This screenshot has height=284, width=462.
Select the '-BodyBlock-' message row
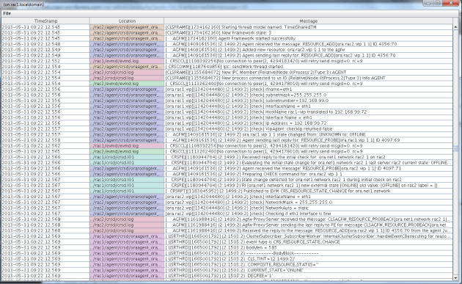308,253
